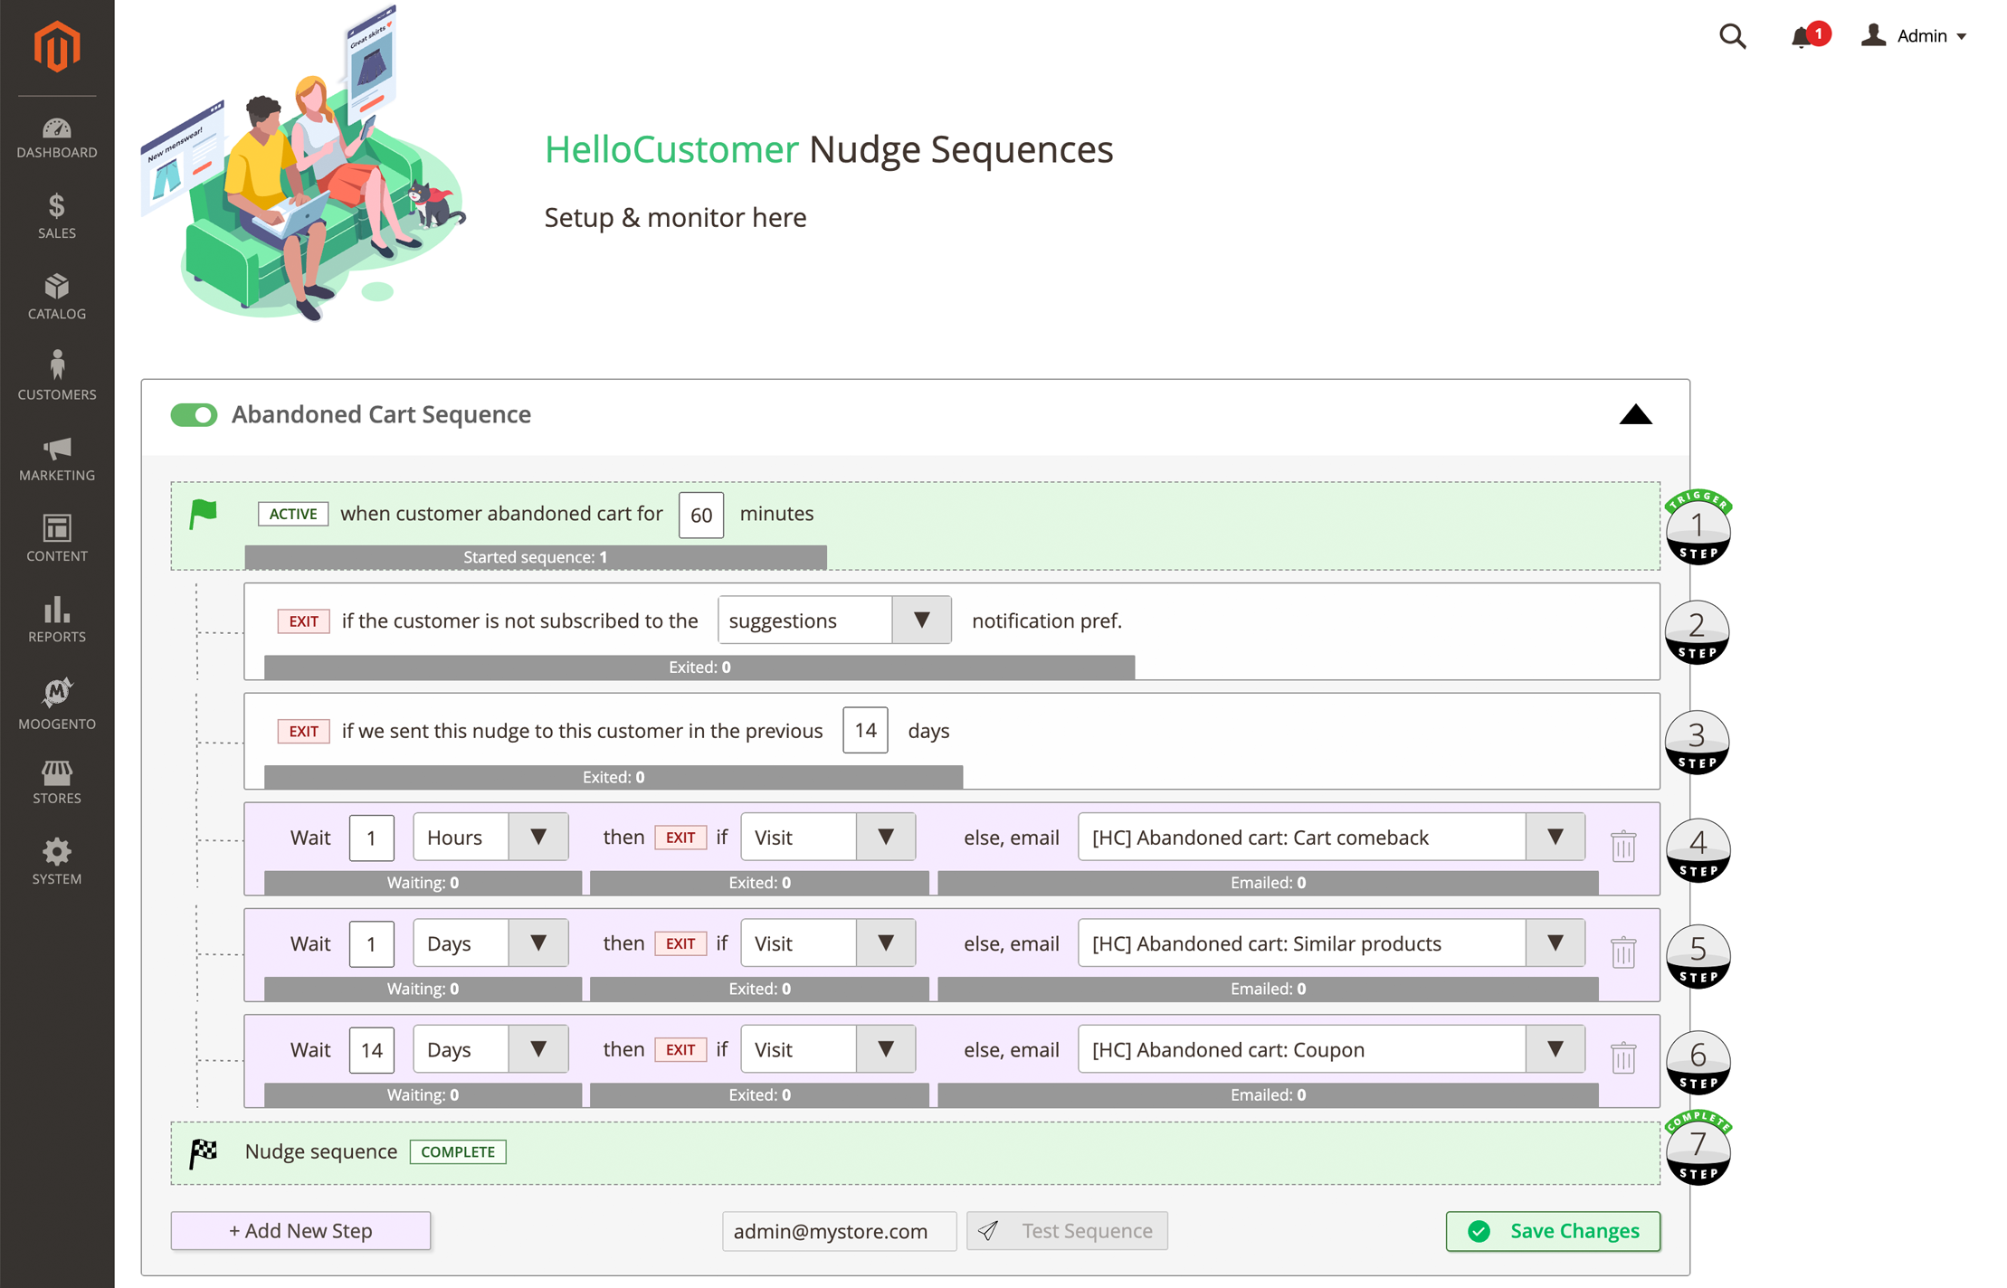This screenshot has height=1288, width=2007.
Task: Click the admin@mystore.com email field
Action: pyautogui.click(x=838, y=1231)
